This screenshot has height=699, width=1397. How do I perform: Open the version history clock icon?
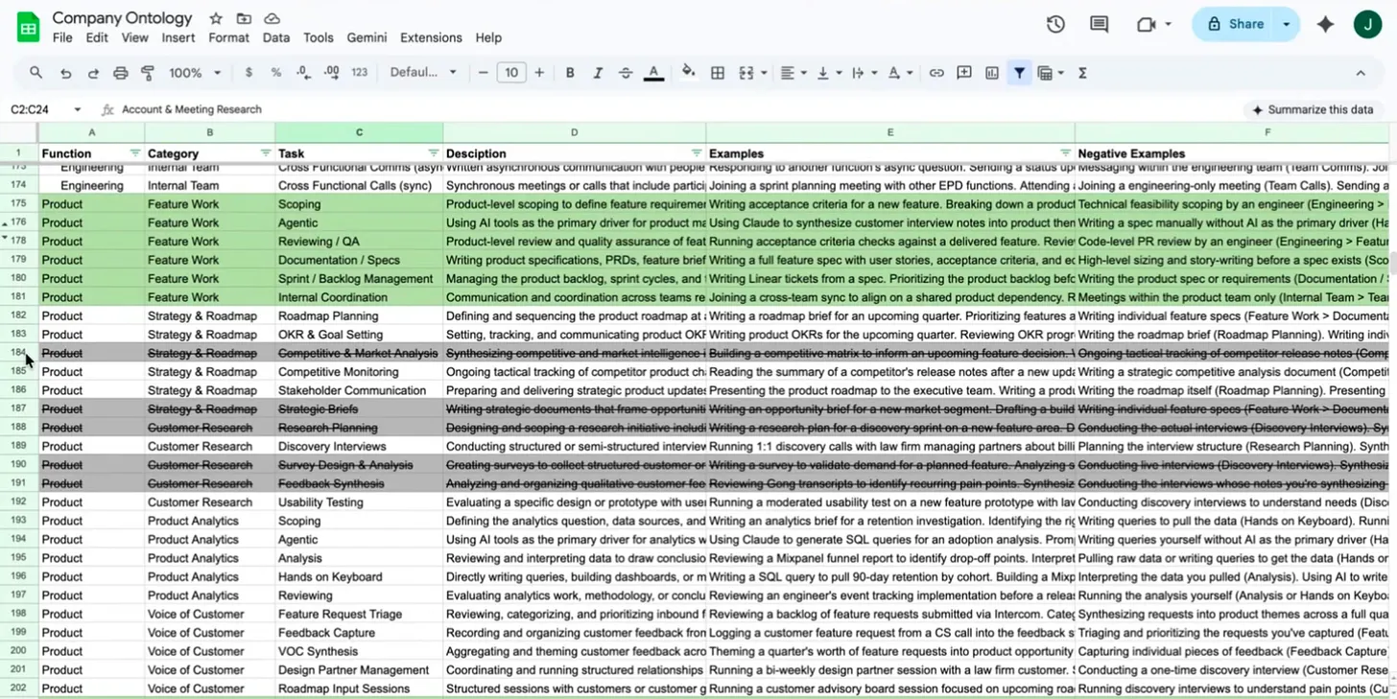(1055, 24)
